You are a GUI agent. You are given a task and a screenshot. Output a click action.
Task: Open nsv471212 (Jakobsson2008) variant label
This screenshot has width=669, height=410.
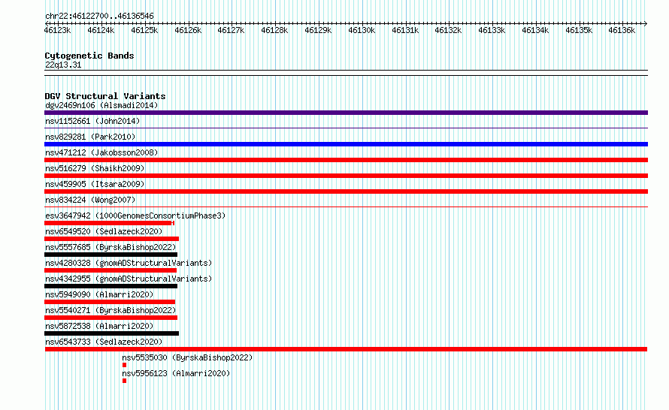[x=101, y=152]
